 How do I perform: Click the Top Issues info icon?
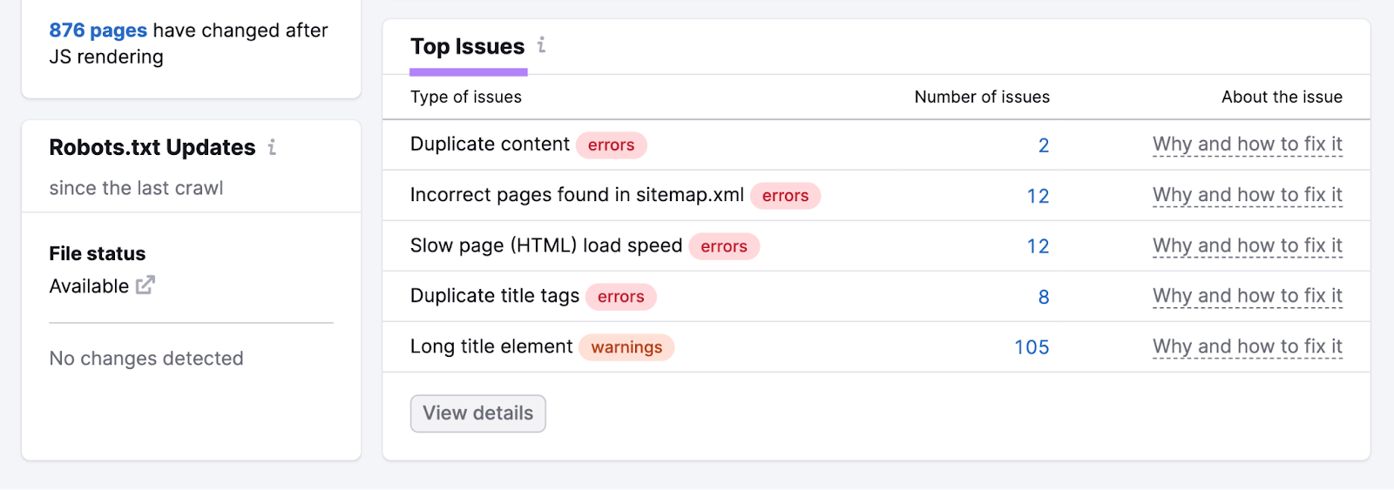point(541,44)
